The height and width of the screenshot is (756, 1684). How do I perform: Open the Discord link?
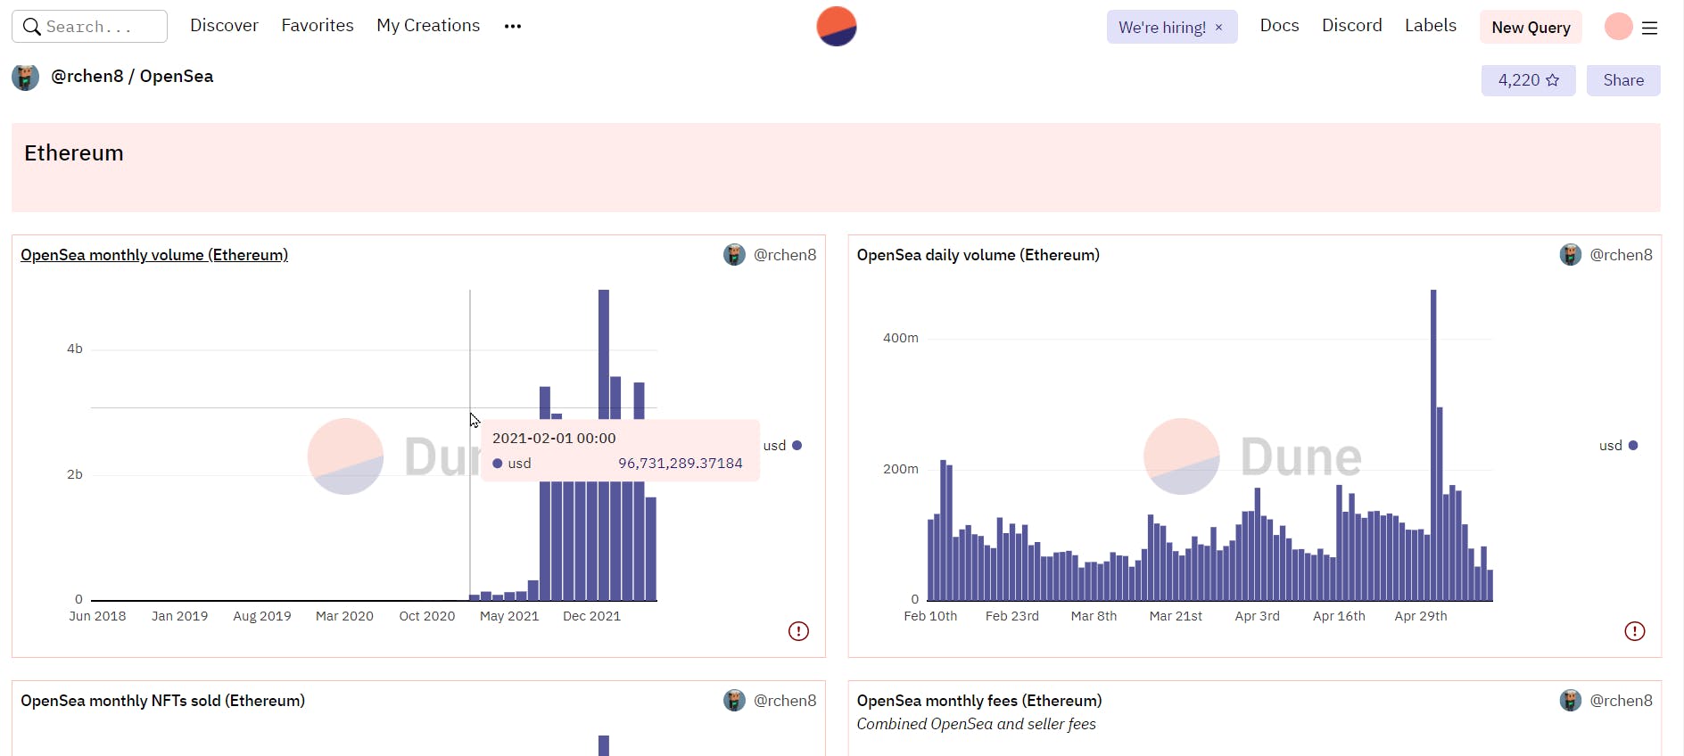[x=1351, y=26]
